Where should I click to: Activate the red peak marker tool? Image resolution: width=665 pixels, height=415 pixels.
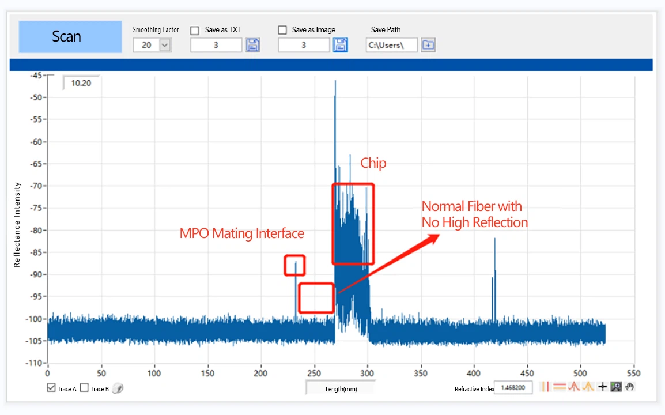tap(574, 387)
